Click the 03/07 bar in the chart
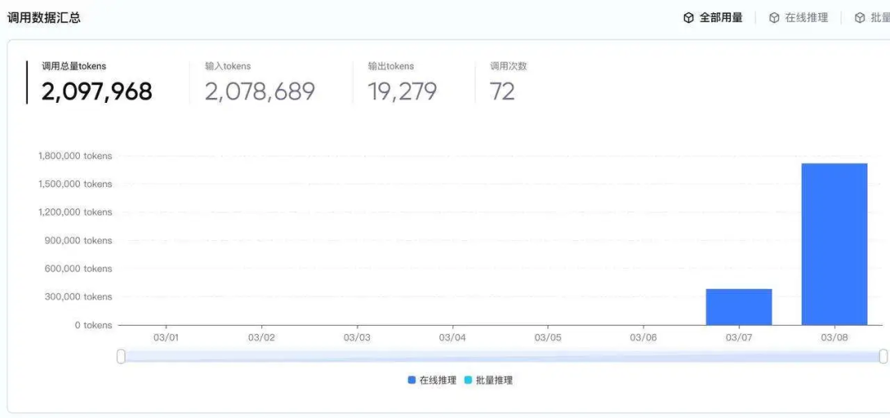The height and width of the screenshot is (418, 890). point(739,307)
